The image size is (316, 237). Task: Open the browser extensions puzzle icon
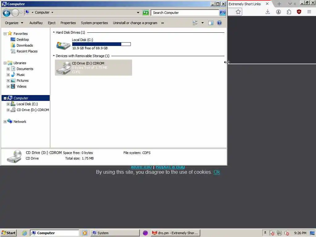(289, 12)
